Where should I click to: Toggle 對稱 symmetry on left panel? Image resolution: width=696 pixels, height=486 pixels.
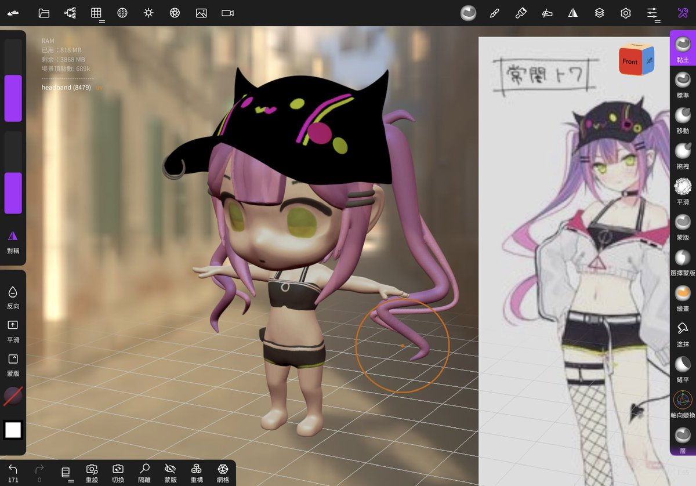coord(13,241)
